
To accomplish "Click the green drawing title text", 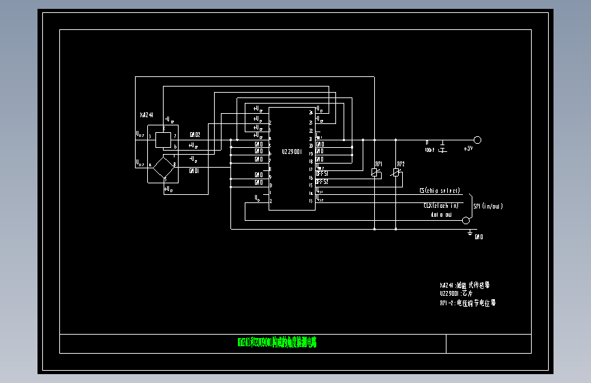I will click(277, 342).
